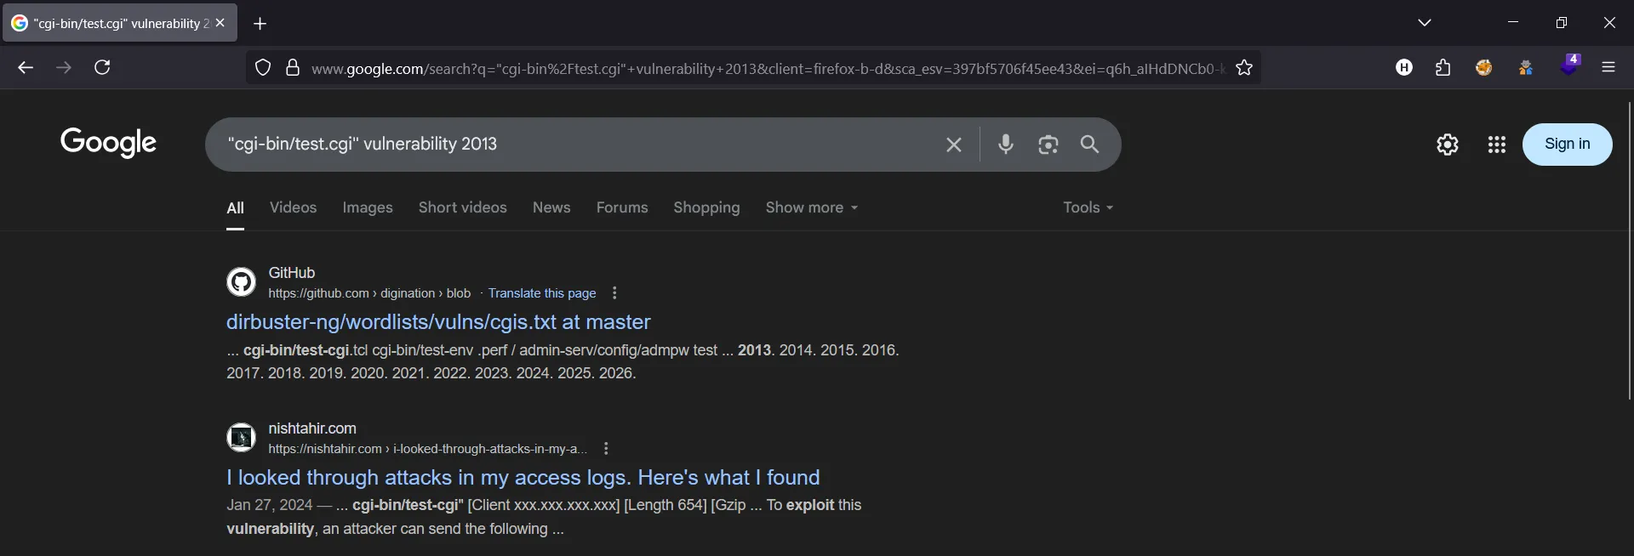Open Google quick settings gear
Viewport: 1634px width, 556px height.
click(x=1447, y=145)
